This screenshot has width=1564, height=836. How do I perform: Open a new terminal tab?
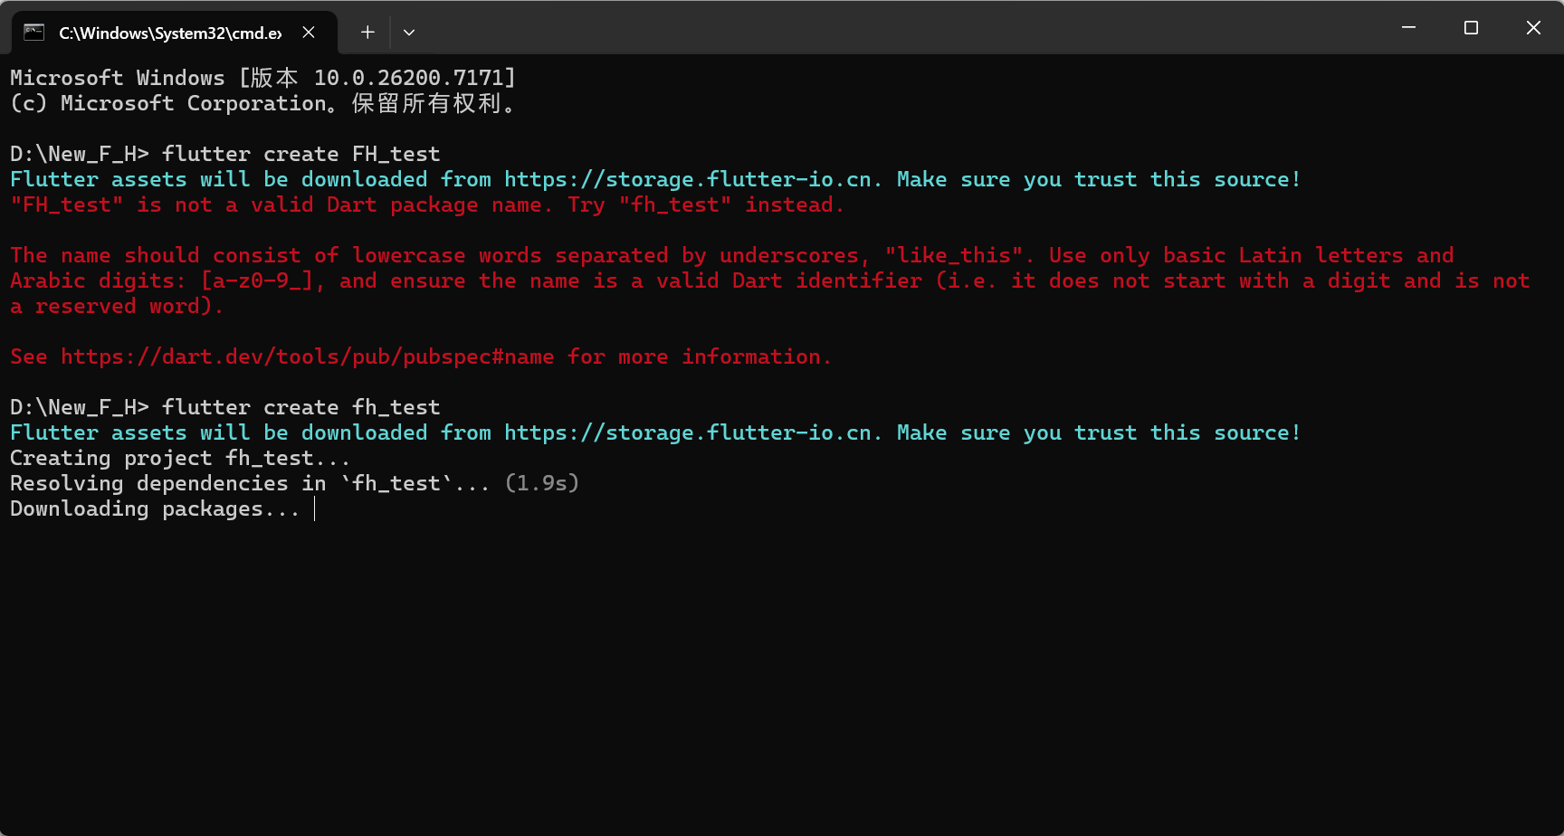[x=367, y=33]
